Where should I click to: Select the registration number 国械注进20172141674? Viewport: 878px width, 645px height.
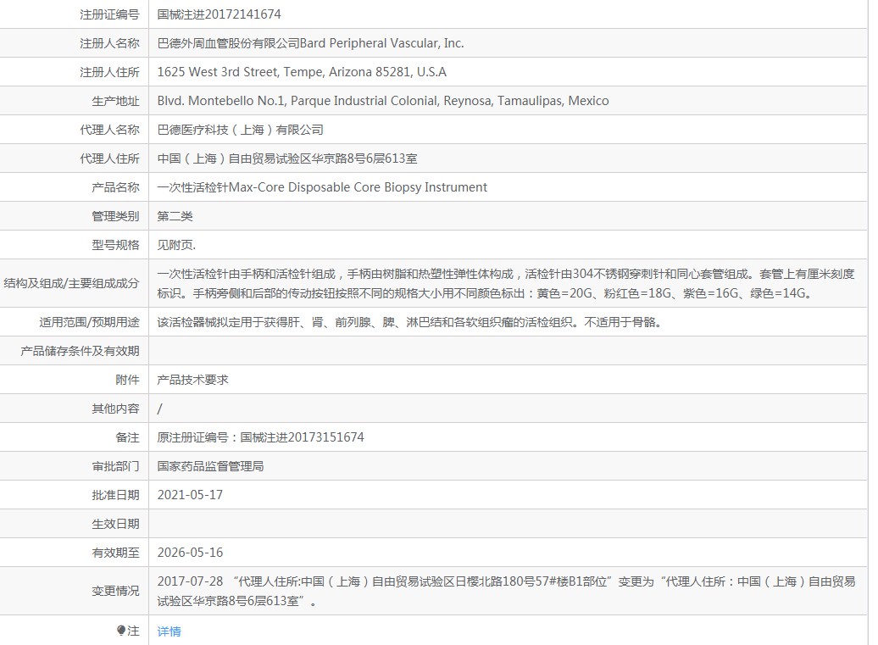coord(219,14)
